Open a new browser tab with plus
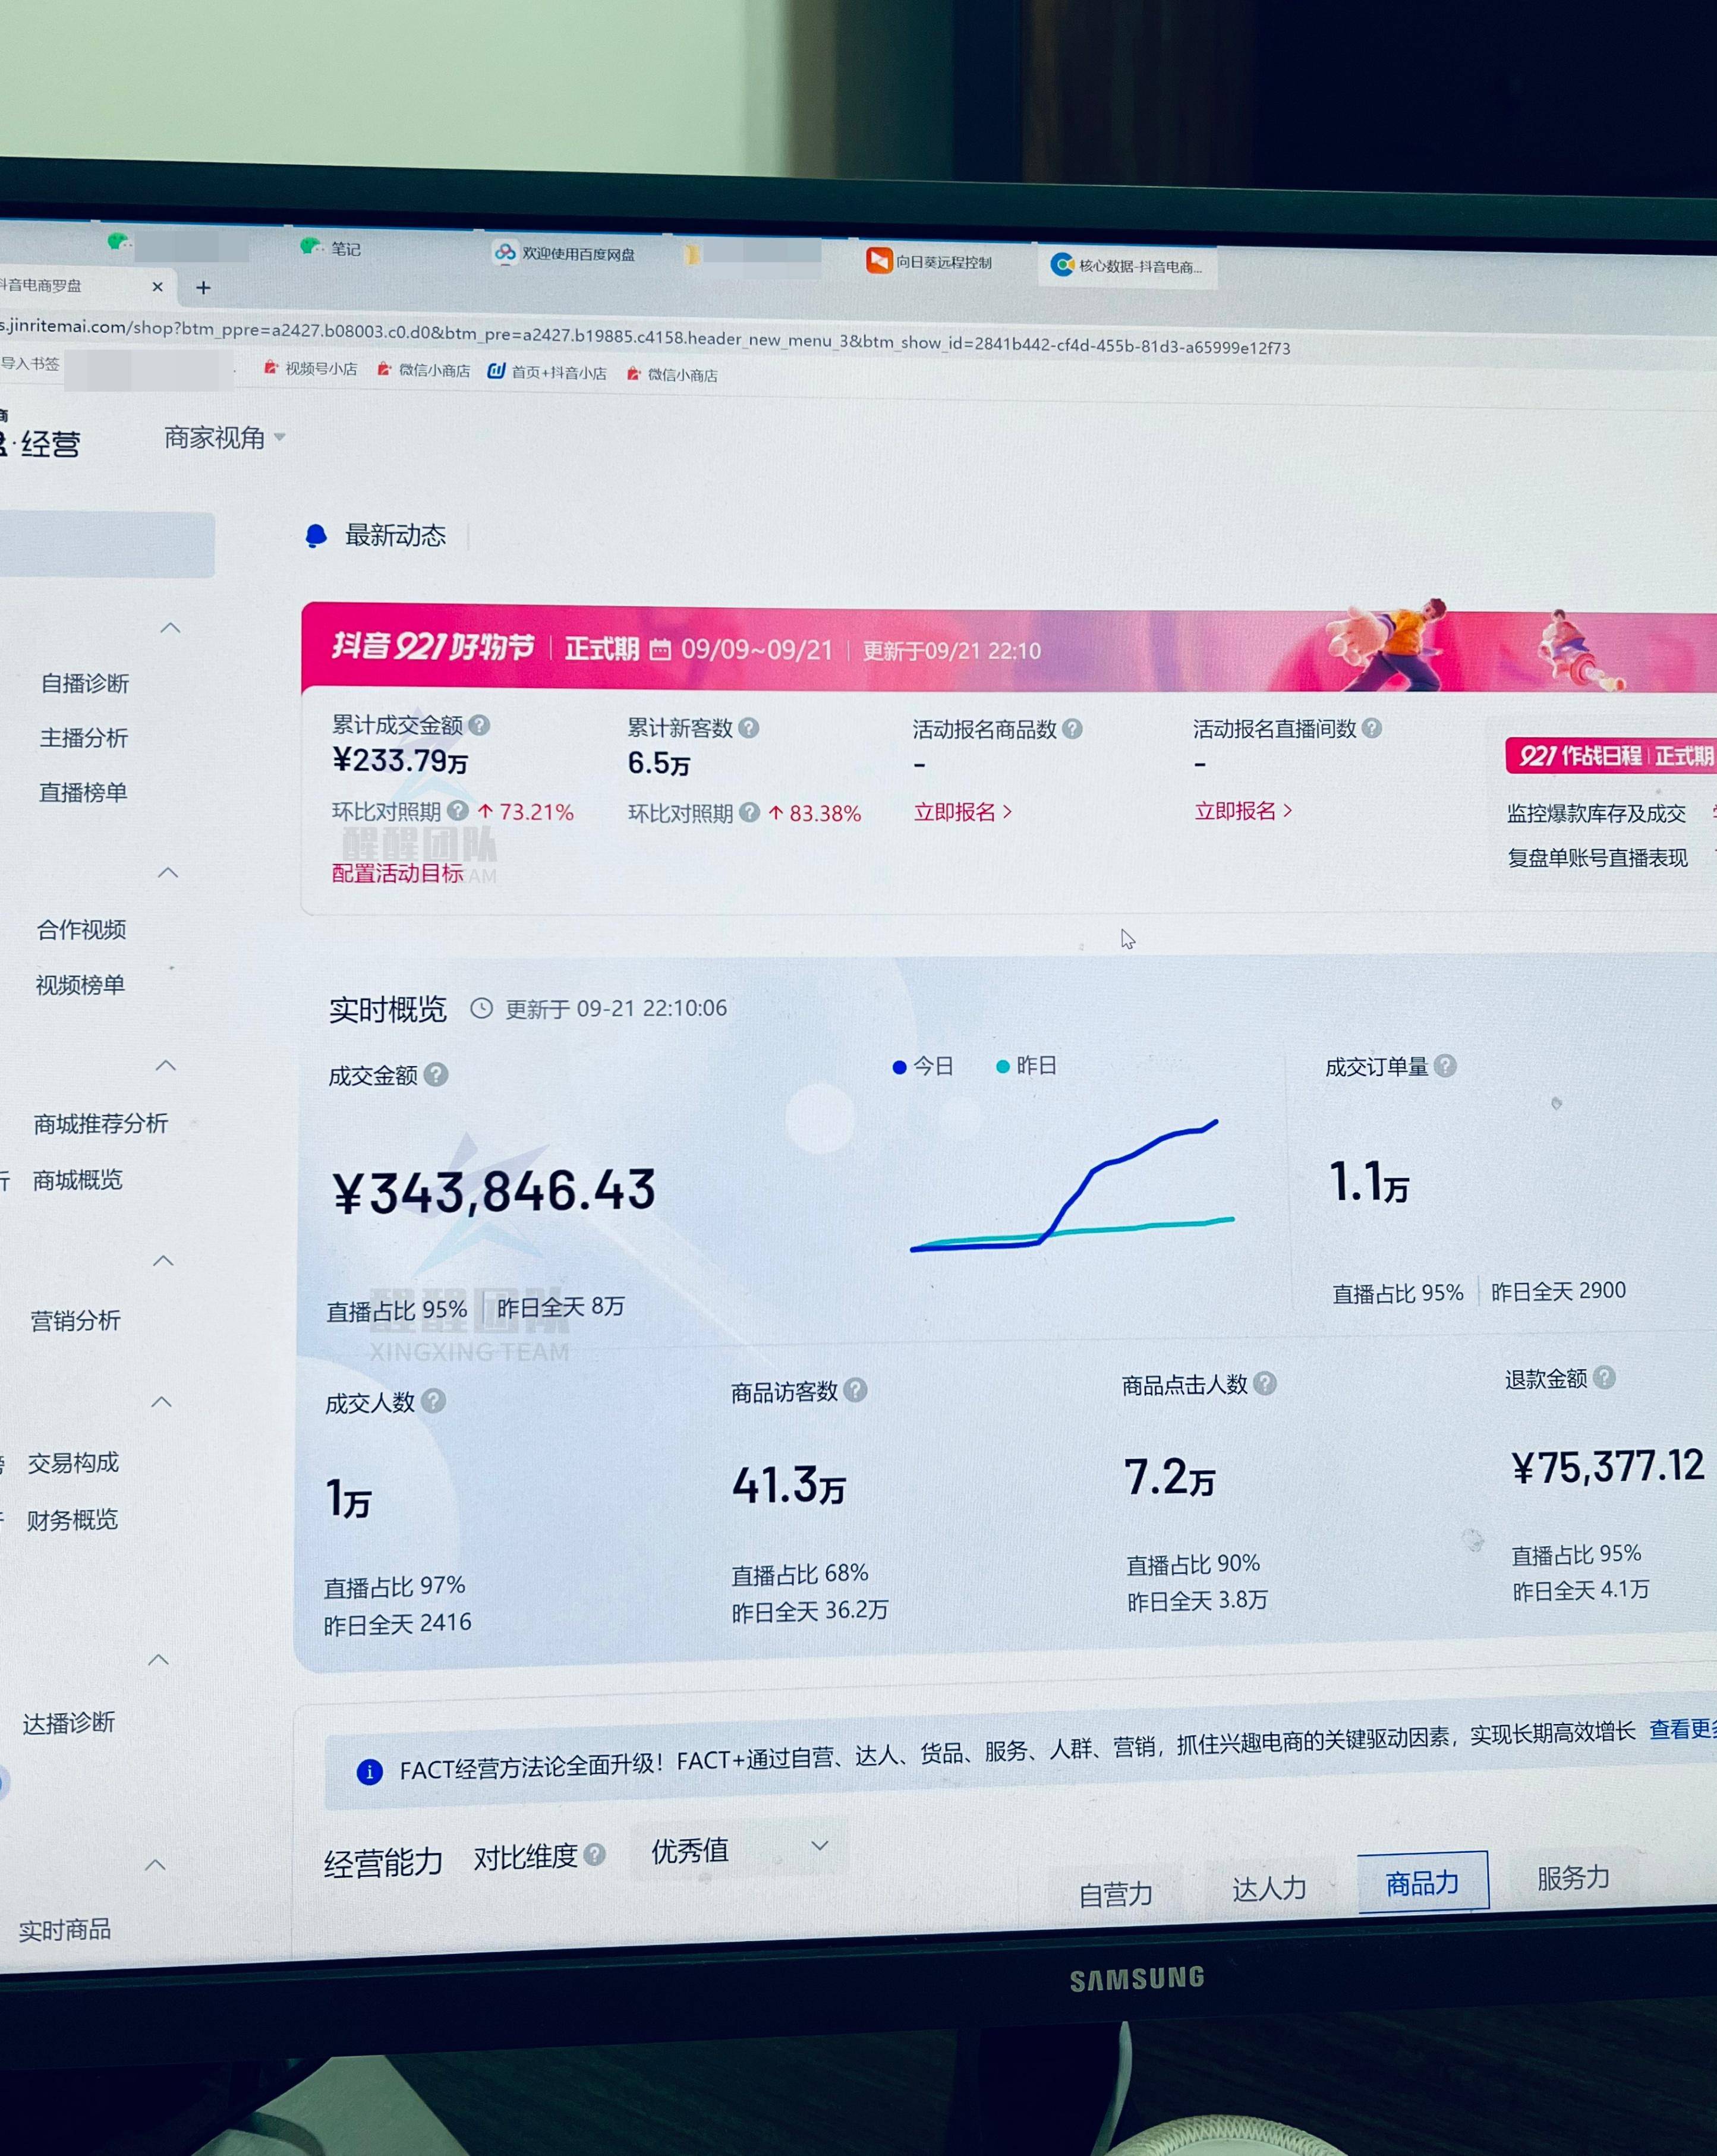 click(203, 288)
